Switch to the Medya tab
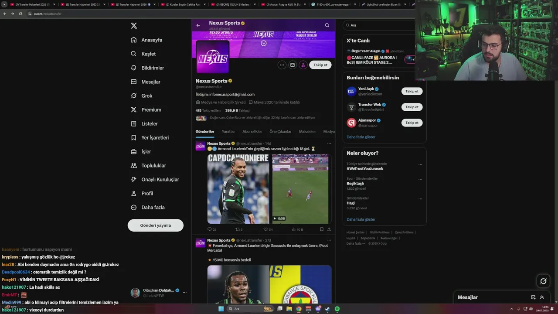 pyautogui.click(x=329, y=132)
